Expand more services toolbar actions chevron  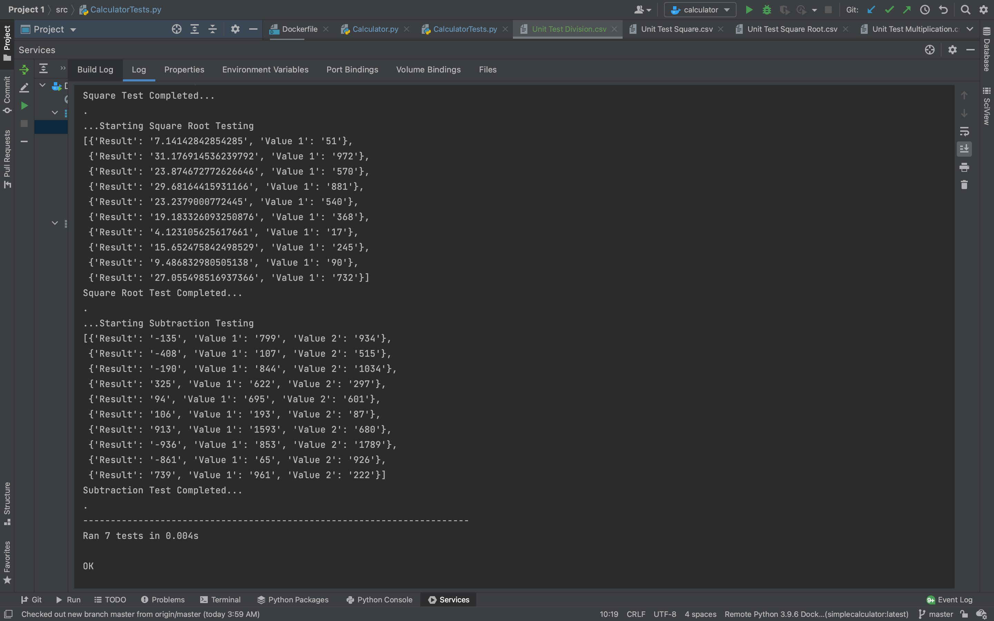(x=63, y=68)
